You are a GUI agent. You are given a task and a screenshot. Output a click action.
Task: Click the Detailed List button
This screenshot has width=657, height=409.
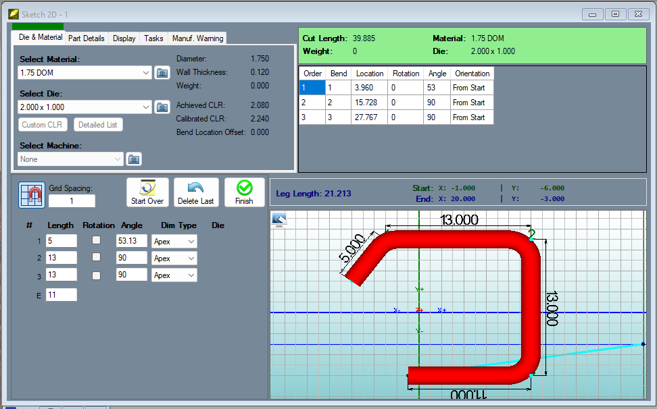(x=98, y=125)
